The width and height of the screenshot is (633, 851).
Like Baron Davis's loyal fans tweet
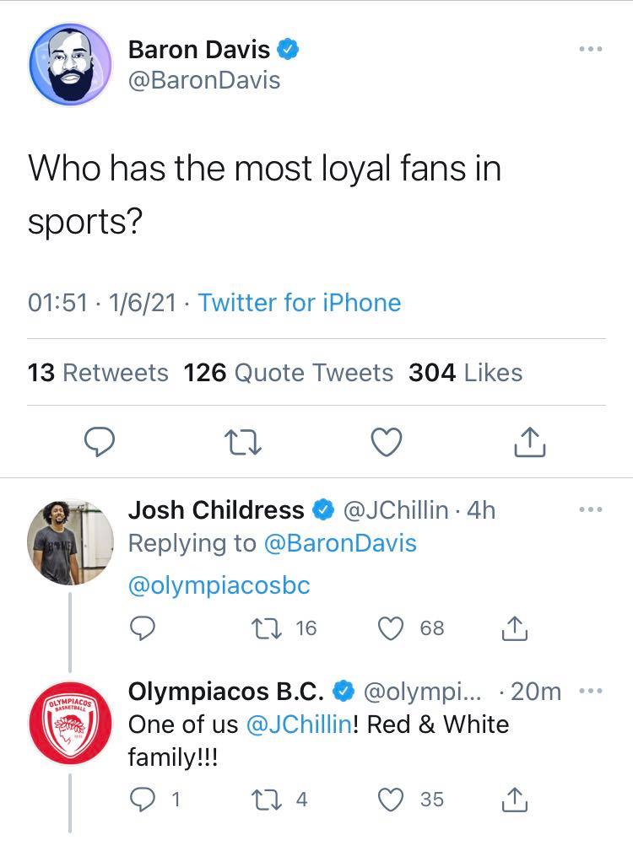[x=387, y=440]
